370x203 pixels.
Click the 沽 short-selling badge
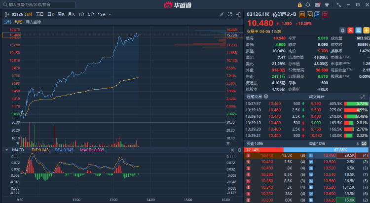click(310, 14)
